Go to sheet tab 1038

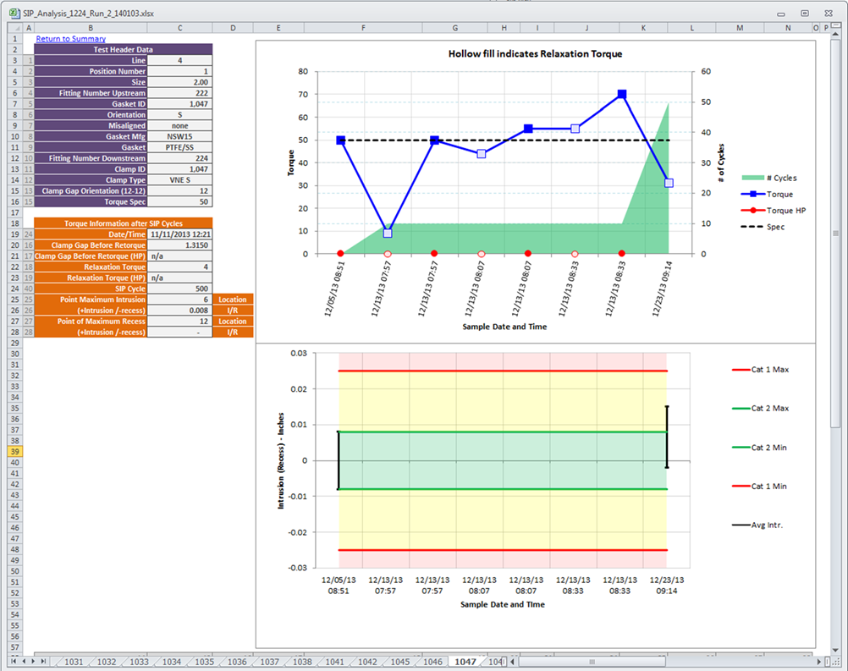pyautogui.click(x=302, y=662)
